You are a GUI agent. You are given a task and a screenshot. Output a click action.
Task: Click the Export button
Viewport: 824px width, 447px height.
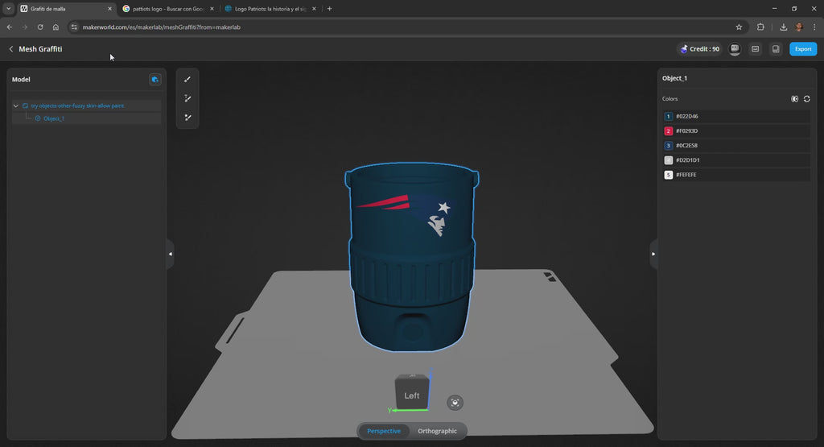pos(803,49)
